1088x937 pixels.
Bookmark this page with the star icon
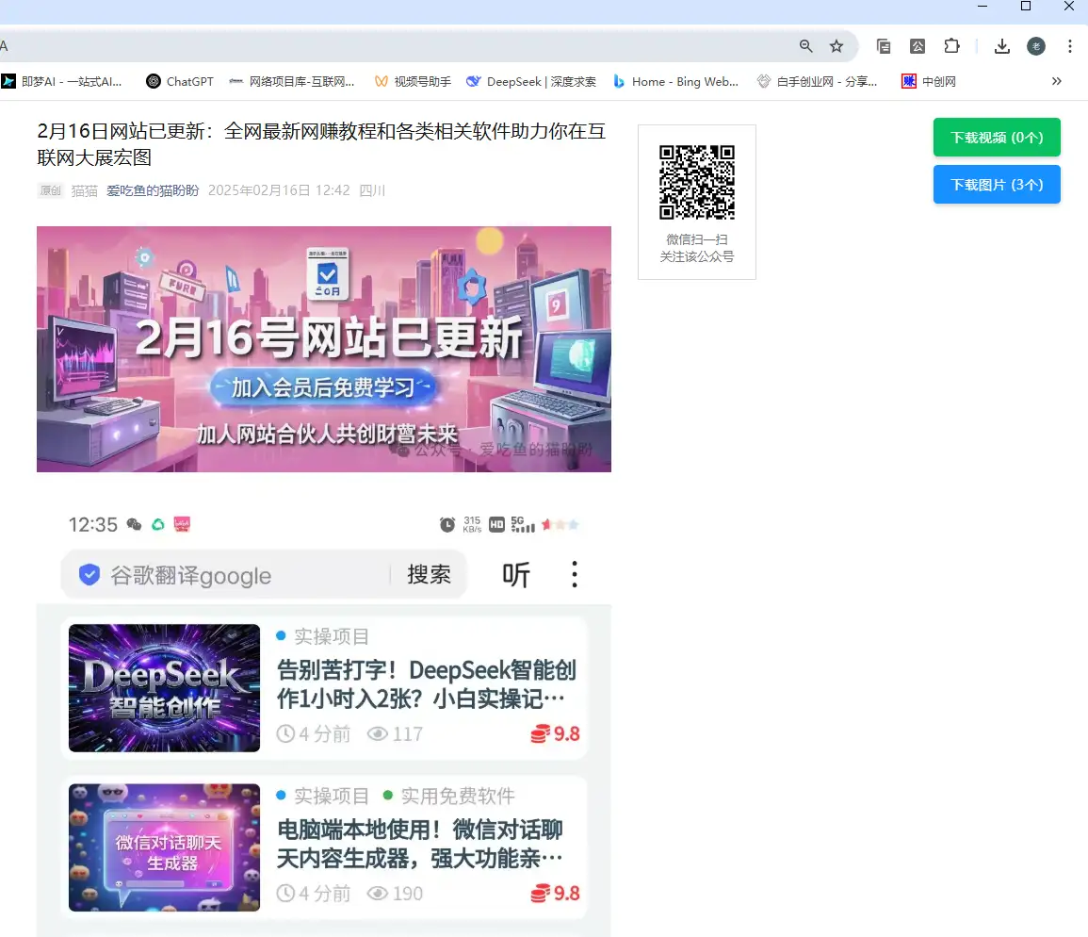pyautogui.click(x=836, y=46)
